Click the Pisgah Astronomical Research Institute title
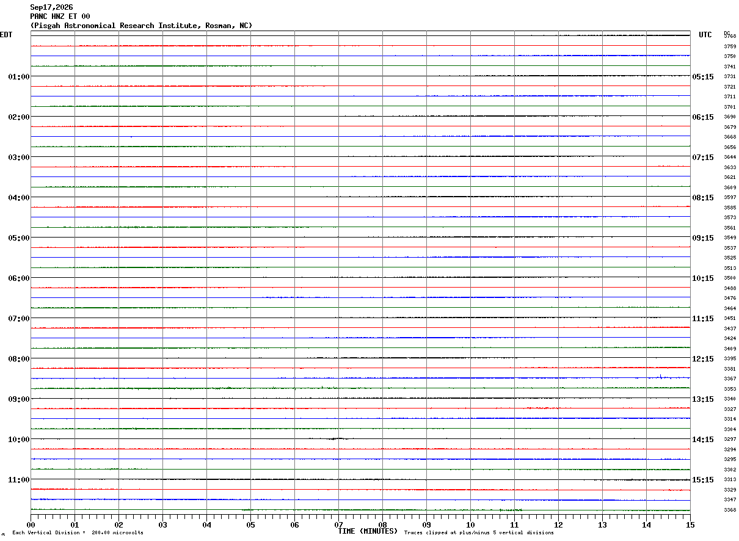The width and height of the screenshot is (739, 541). pyautogui.click(x=141, y=26)
